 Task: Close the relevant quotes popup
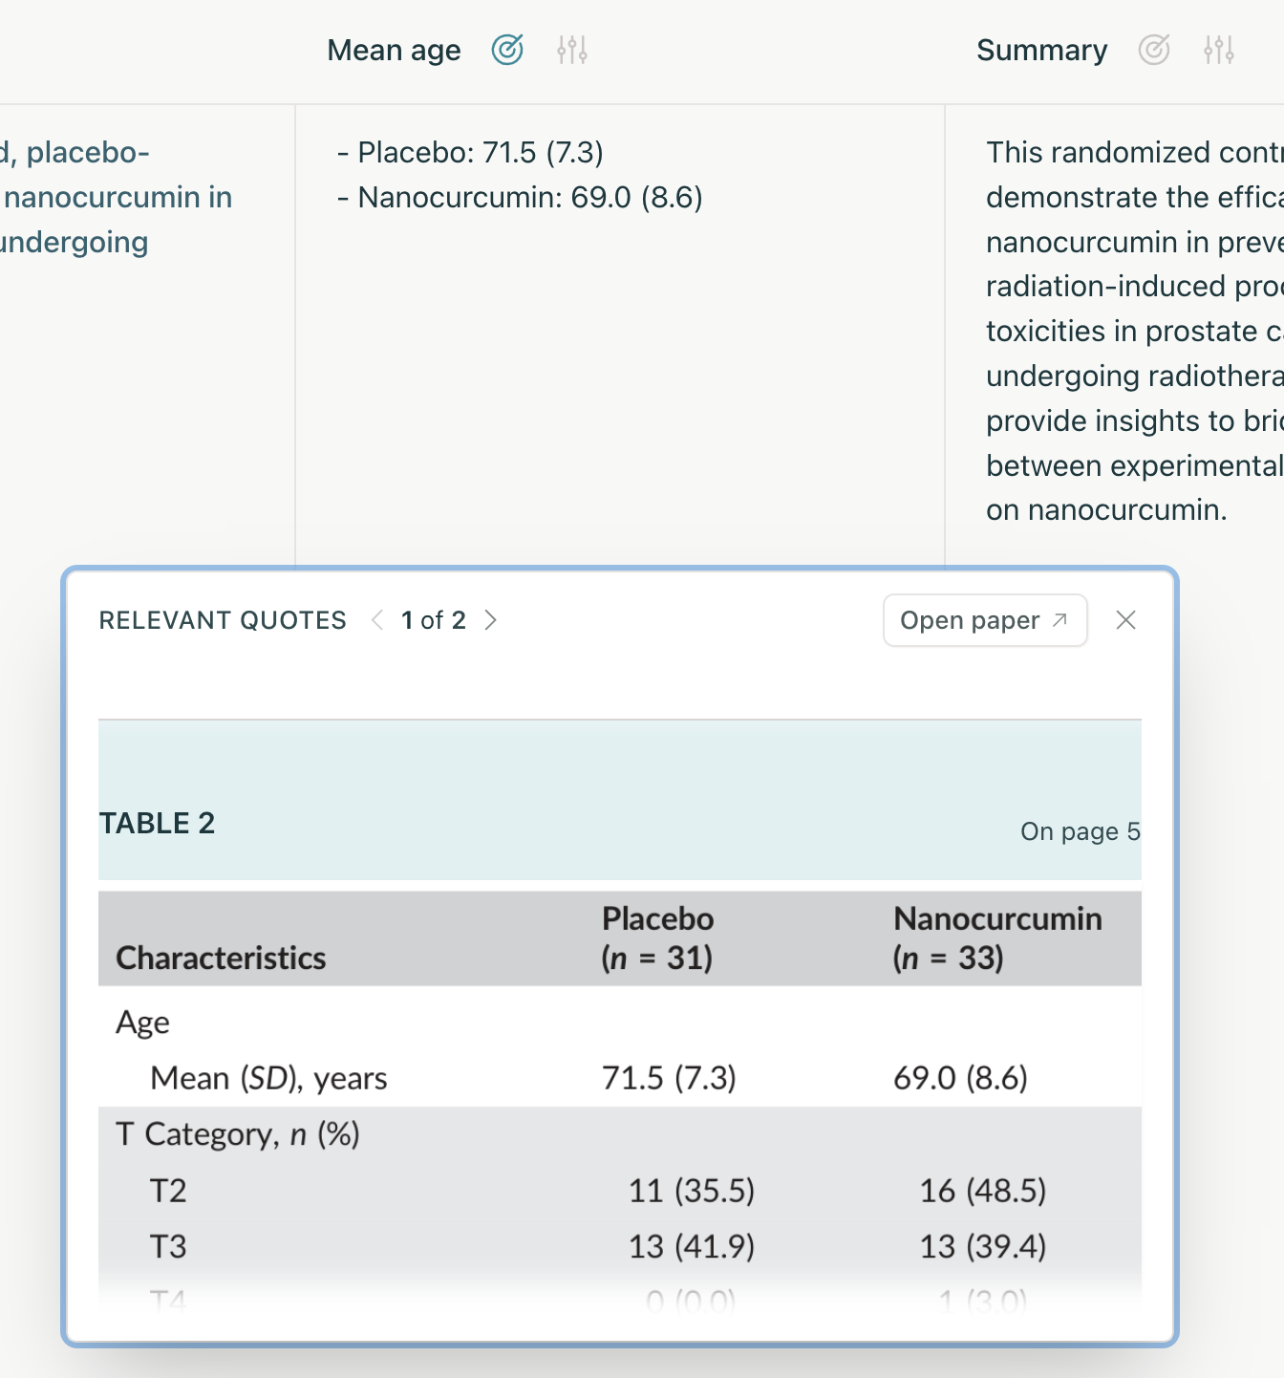(1126, 620)
